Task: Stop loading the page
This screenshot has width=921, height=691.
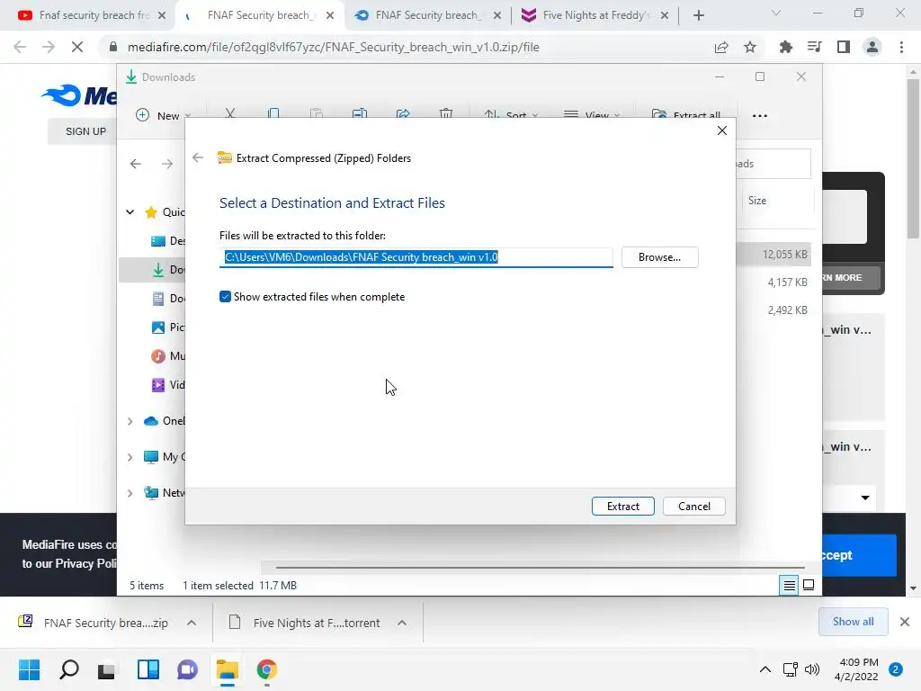Action: (77, 47)
